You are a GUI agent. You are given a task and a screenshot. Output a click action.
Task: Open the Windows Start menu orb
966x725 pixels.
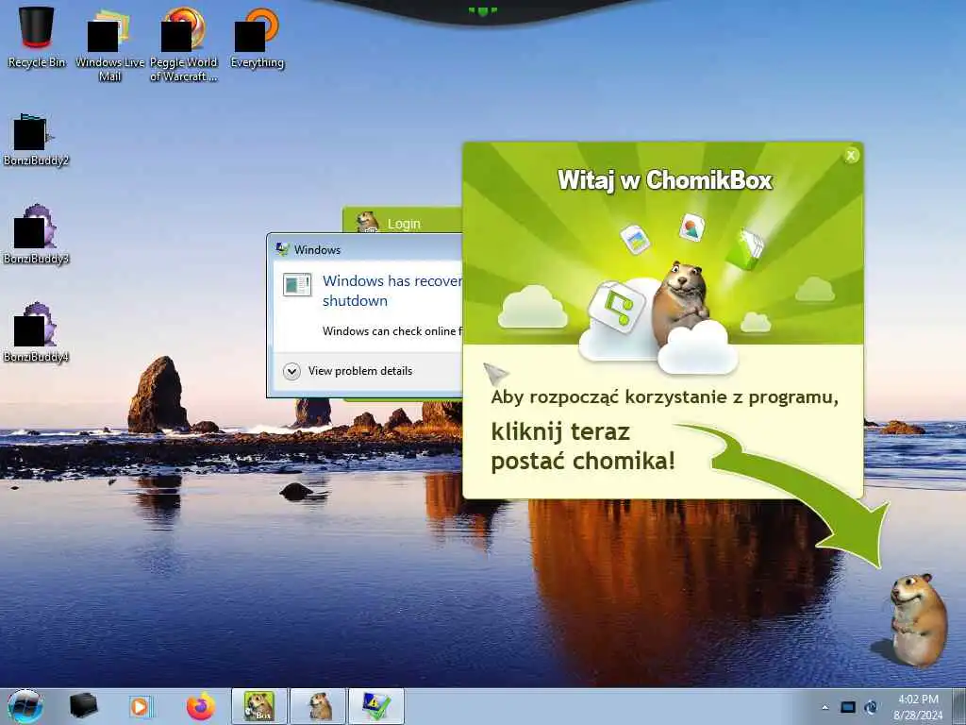coord(25,706)
